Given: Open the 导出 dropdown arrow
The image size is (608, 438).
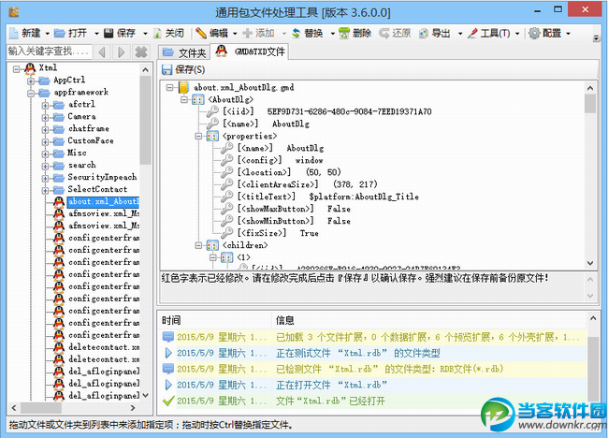Looking at the screenshot, I should [x=460, y=34].
